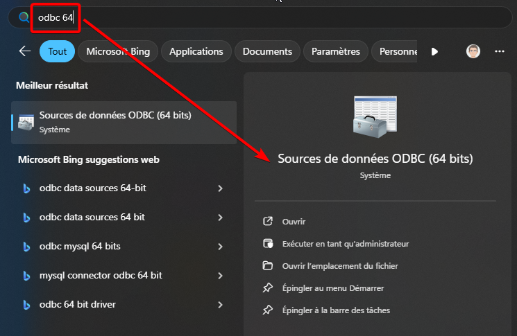This screenshot has height=336, width=517.
Task: Search web for odbc 64 bit driver
Action: (78, 304)
